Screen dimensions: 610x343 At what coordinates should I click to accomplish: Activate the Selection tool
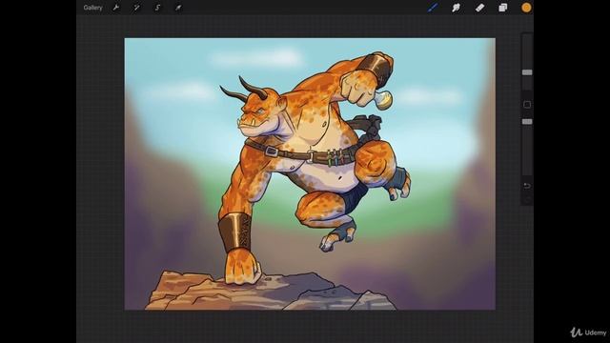point(157,8)
